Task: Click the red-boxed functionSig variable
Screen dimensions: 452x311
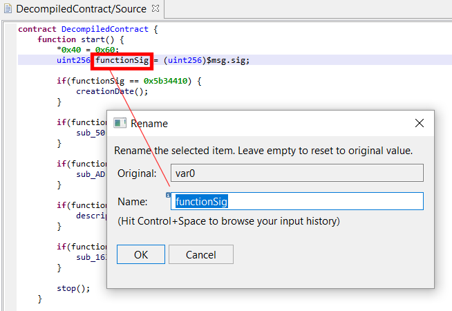Action: (x=122, y=60)
